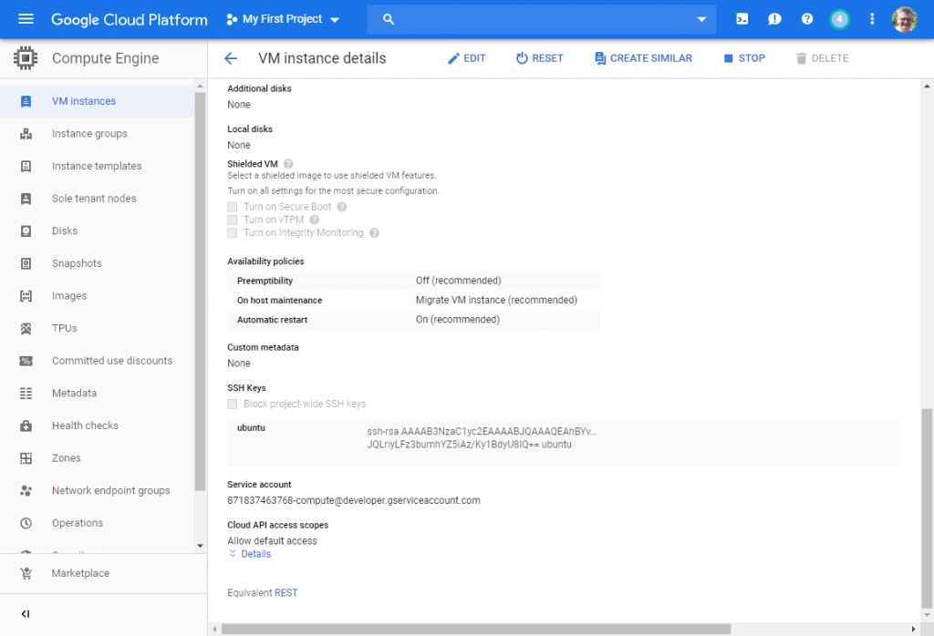The width and height of the screenshot is (934, 636).
Task: Click the Instance templates sidebar icon
Action: [26, 166]
